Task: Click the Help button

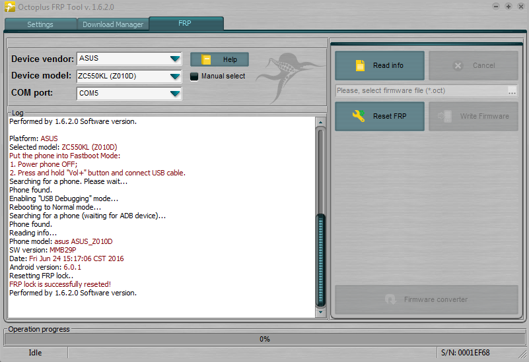Action: point(220,59)
